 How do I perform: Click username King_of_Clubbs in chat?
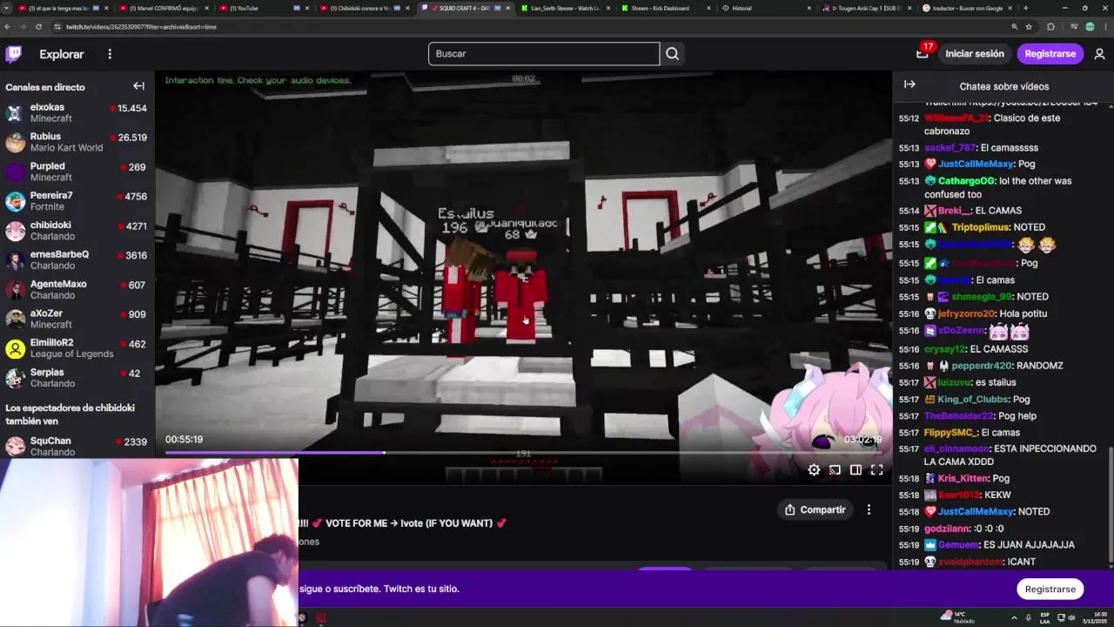click(973, 400)
